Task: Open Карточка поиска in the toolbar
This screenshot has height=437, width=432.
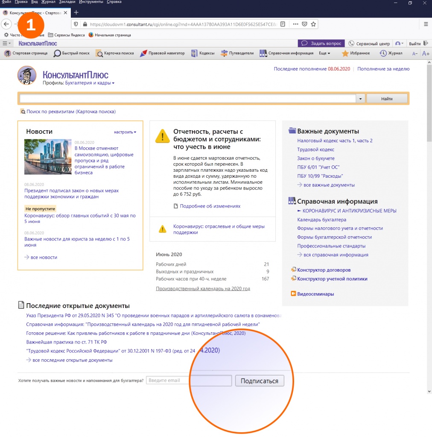Action: click(x=114, y=53)
